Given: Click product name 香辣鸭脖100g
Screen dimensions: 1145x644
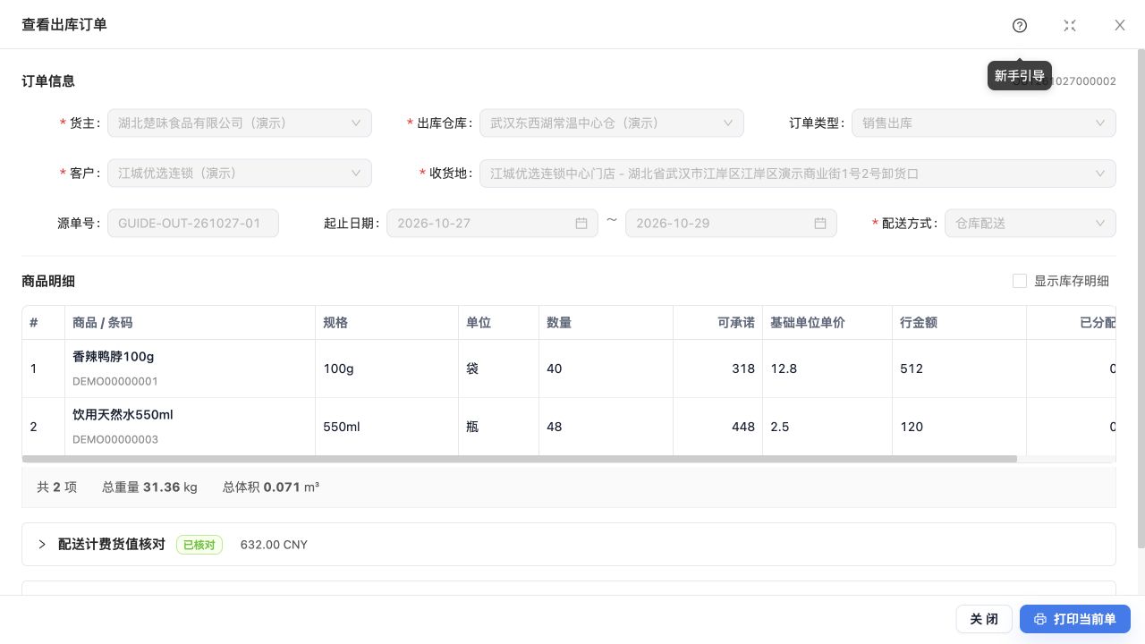Looking at the screenshot, I should point(114,357).
